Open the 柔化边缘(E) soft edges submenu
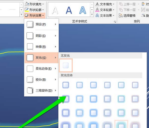 pyautogui.click(x=41, y=69)
